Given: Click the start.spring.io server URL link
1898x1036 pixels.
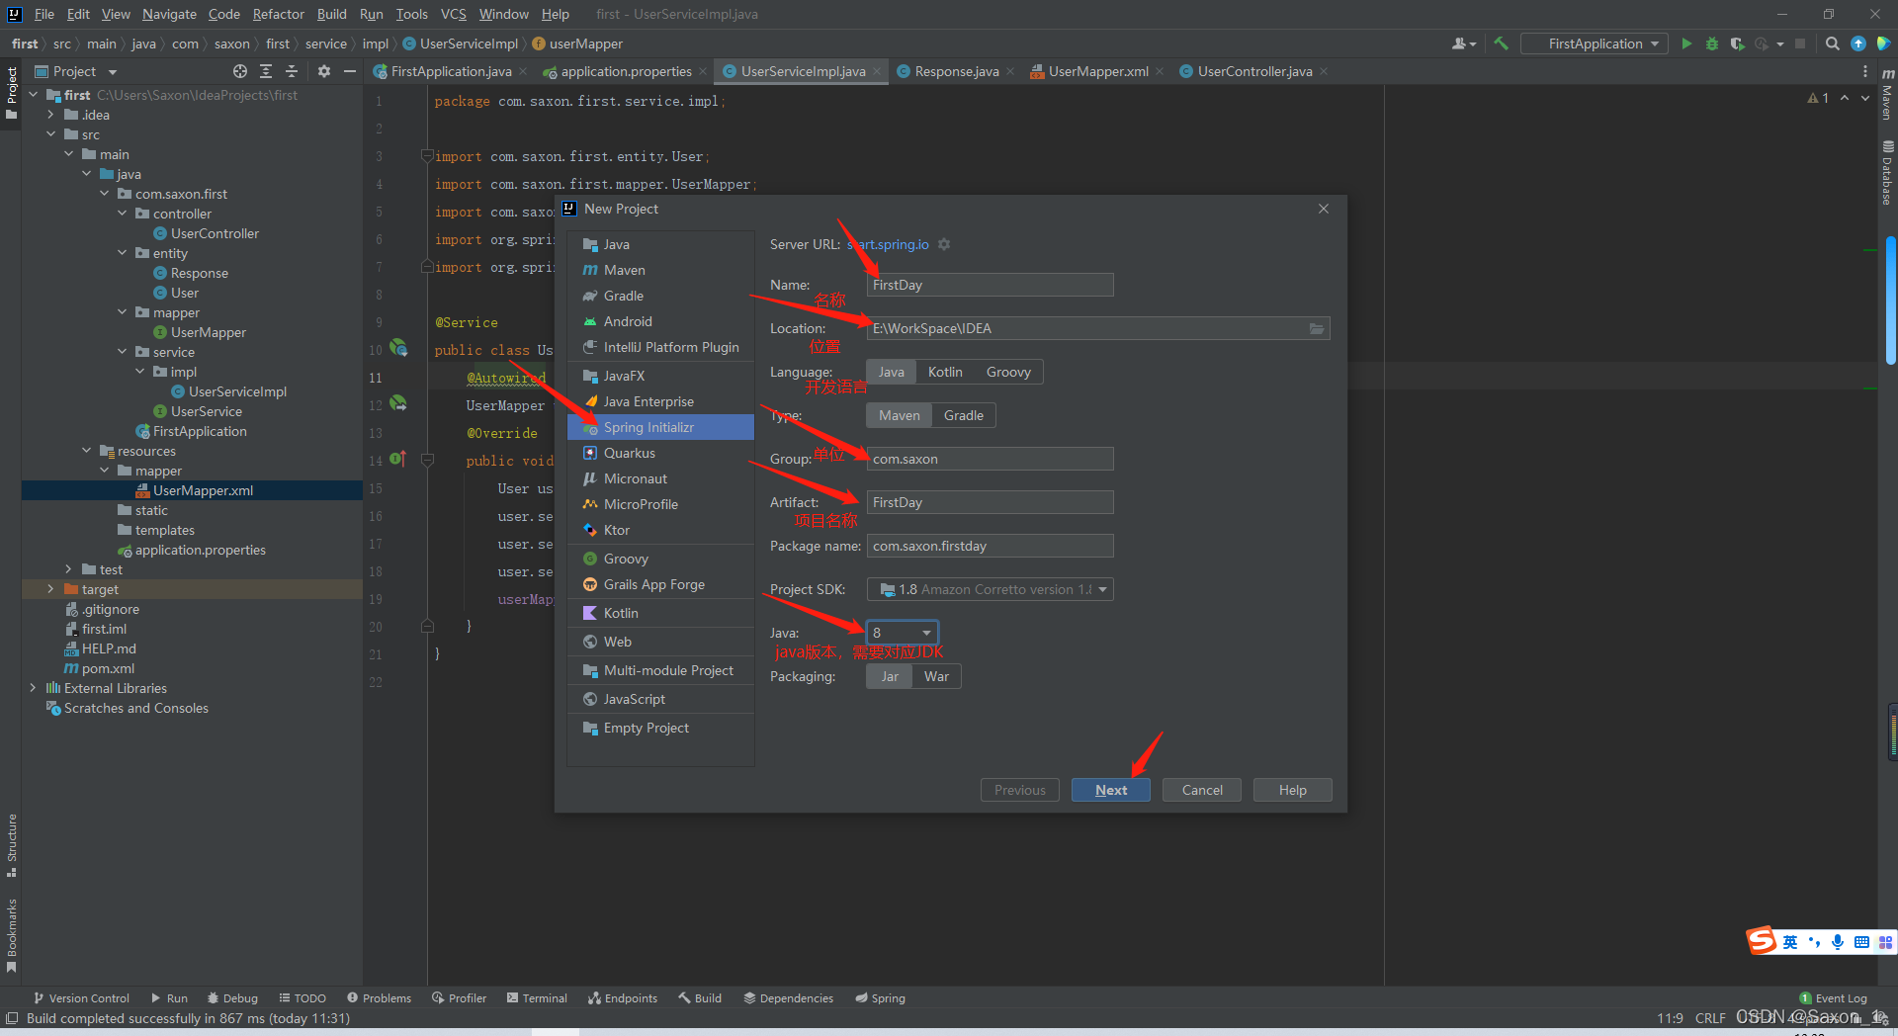Looking at the screenshot, I should pyautogui.click(x=889, y=244).
